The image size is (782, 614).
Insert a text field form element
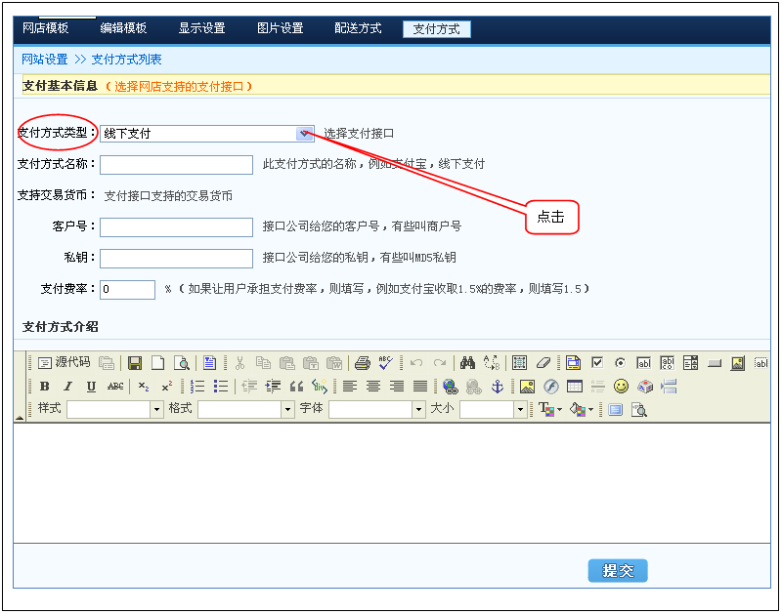[644, 363]
